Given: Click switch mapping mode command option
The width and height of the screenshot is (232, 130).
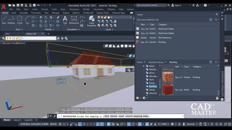Looking at the screenshot, I should point(137,116).
